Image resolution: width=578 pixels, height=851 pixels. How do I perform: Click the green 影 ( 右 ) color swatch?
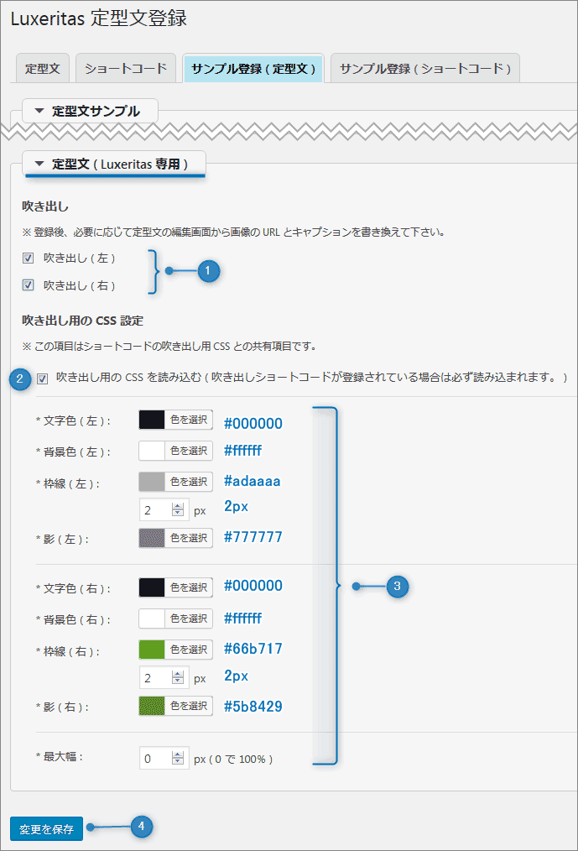[152, 706]
